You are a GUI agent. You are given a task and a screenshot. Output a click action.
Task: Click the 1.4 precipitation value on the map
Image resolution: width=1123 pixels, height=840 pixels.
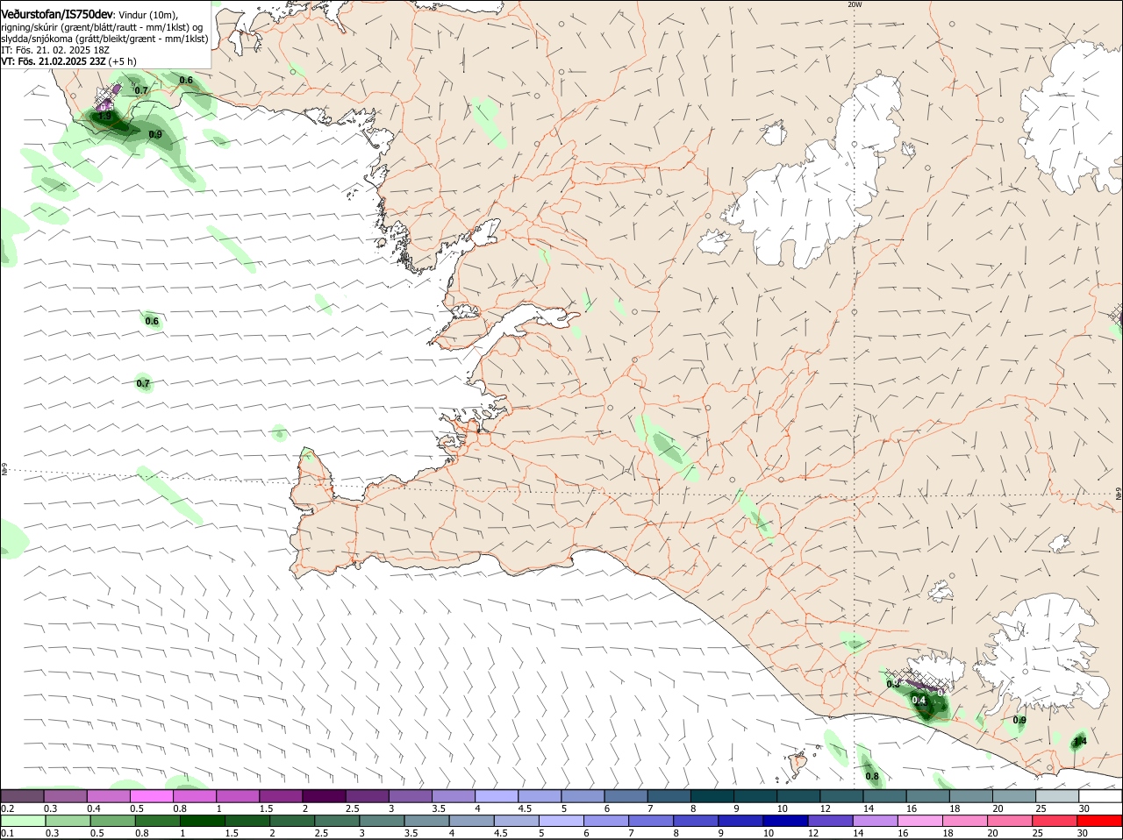point(1080,741)
